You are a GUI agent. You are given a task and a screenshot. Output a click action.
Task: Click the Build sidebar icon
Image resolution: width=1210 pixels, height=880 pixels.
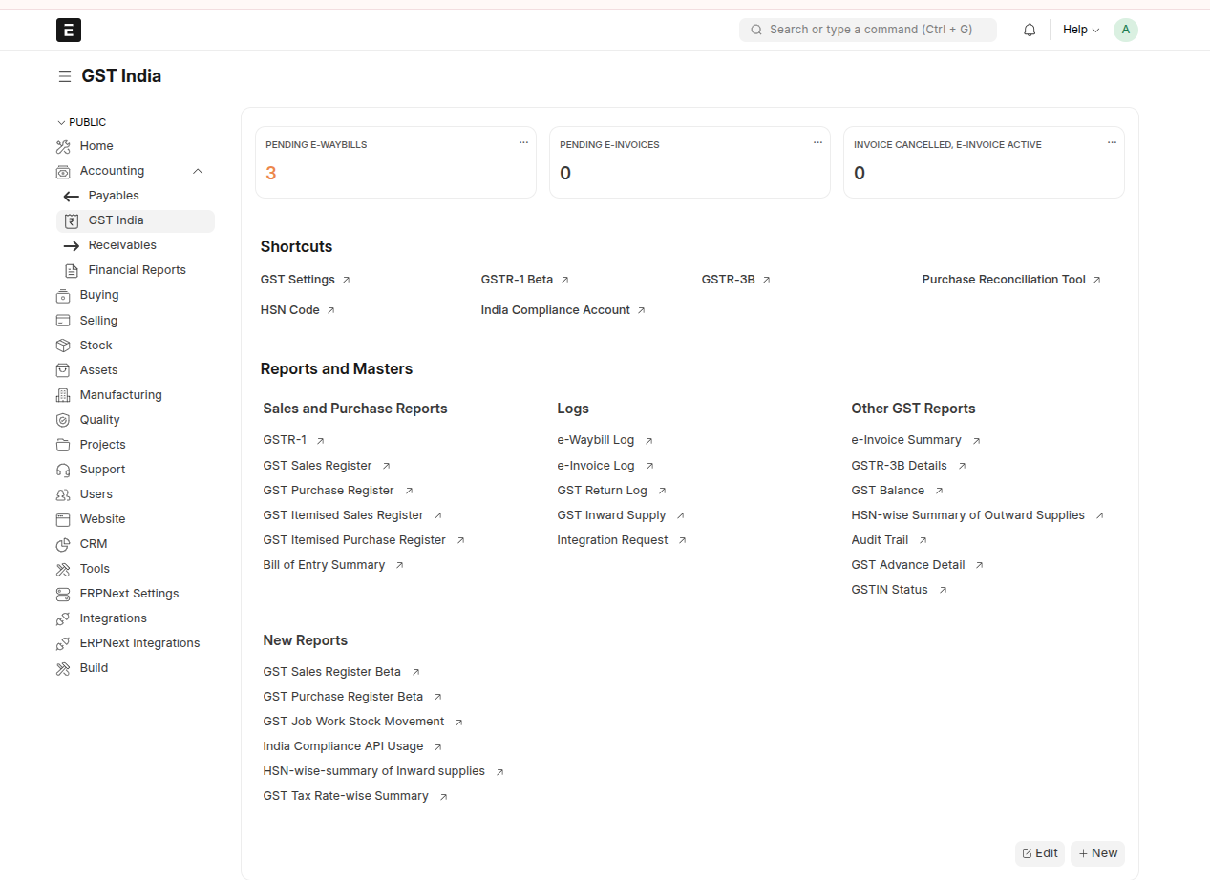tap(63, 668)
